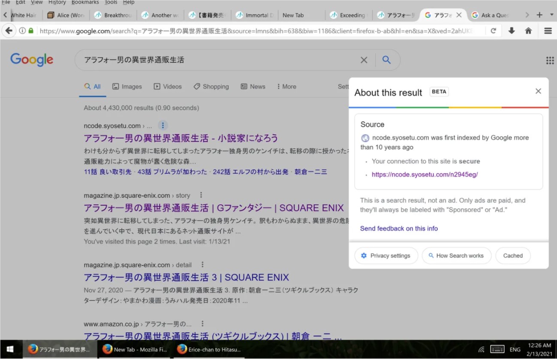Open touch keyboard tray icon
Viewport: 557px width, 359px height.
pyautogui.click(x=497, y=349)
